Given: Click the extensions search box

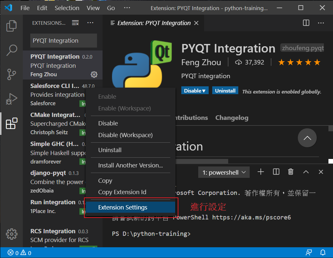Looking at the screenshot, I should point(63,40).
